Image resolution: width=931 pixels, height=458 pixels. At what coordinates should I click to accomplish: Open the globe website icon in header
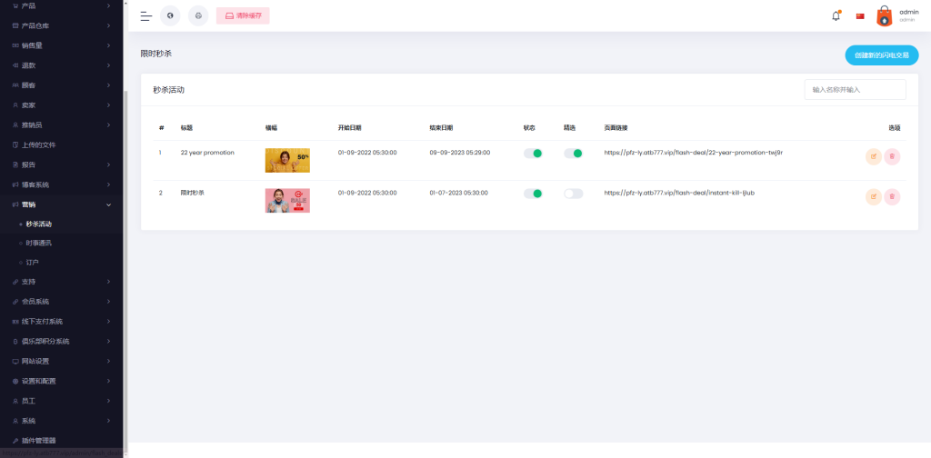click(x=170, y=15)
